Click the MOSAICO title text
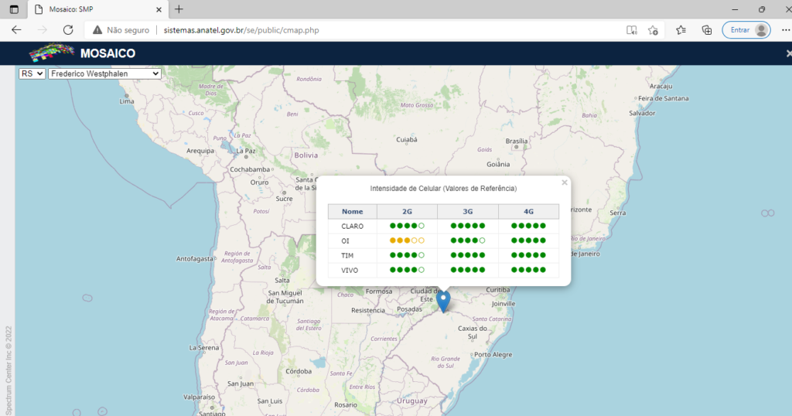 coord(108,53)
